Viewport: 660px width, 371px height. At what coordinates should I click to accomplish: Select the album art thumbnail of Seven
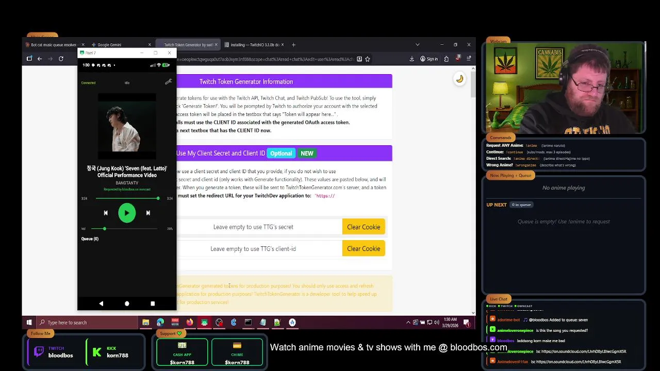[x=127, y=126]
